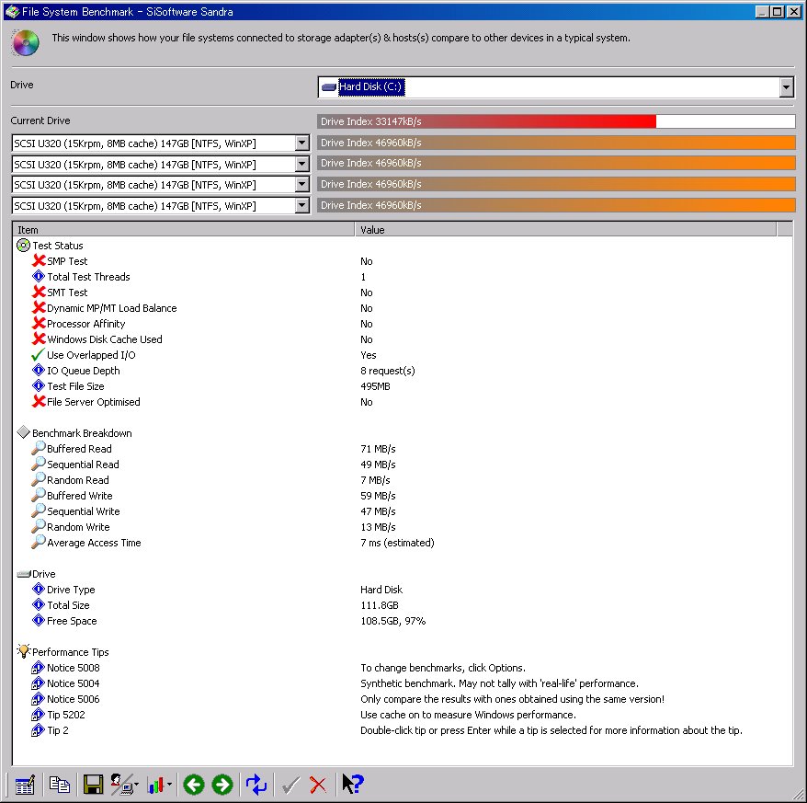Open the Options table icon in toolbar
This screenshot has height=803, width=807.
click(x=25, y=785)
